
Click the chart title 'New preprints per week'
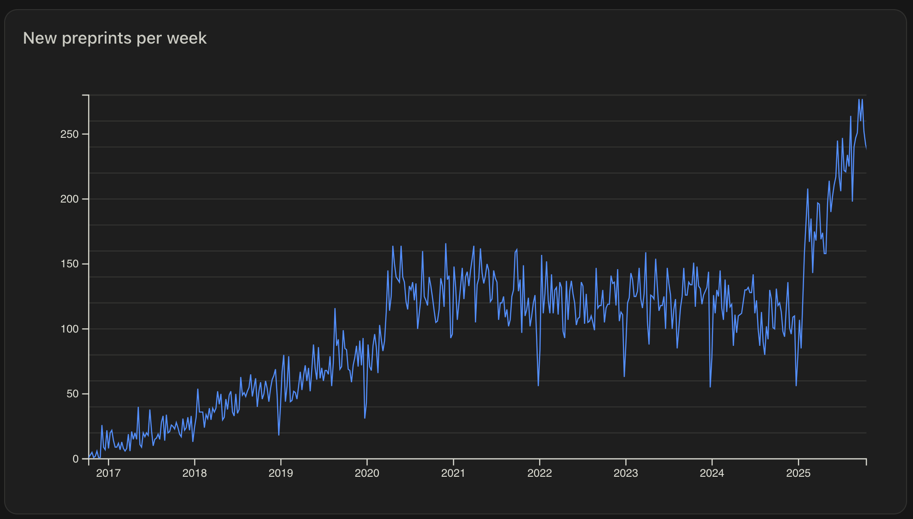click(x=114, y=38)
